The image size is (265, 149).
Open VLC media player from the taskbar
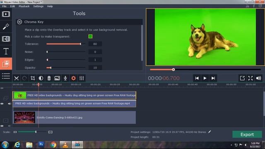click(65, 145)
